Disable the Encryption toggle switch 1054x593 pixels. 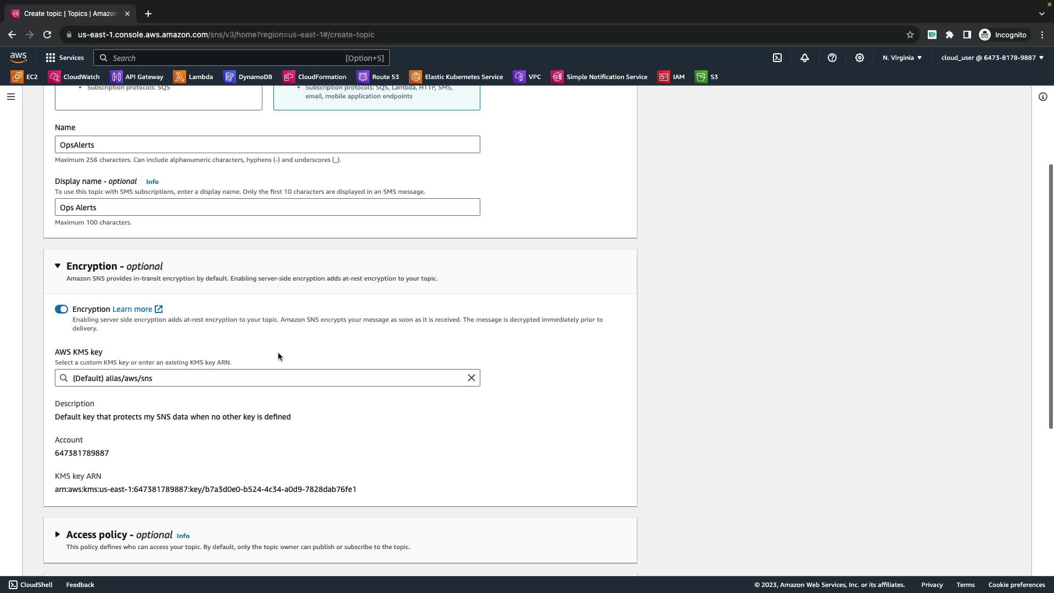(x=61, y=309)
